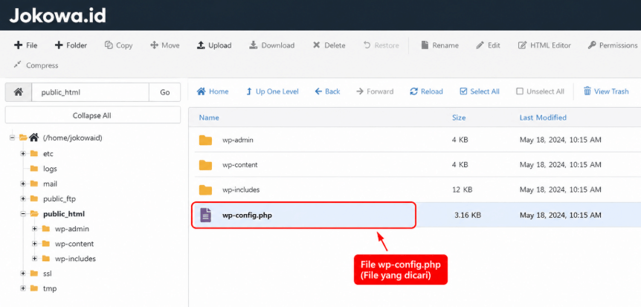Click the Move toolbar button
Screen dimensions: 641x307
pos(165,45)
